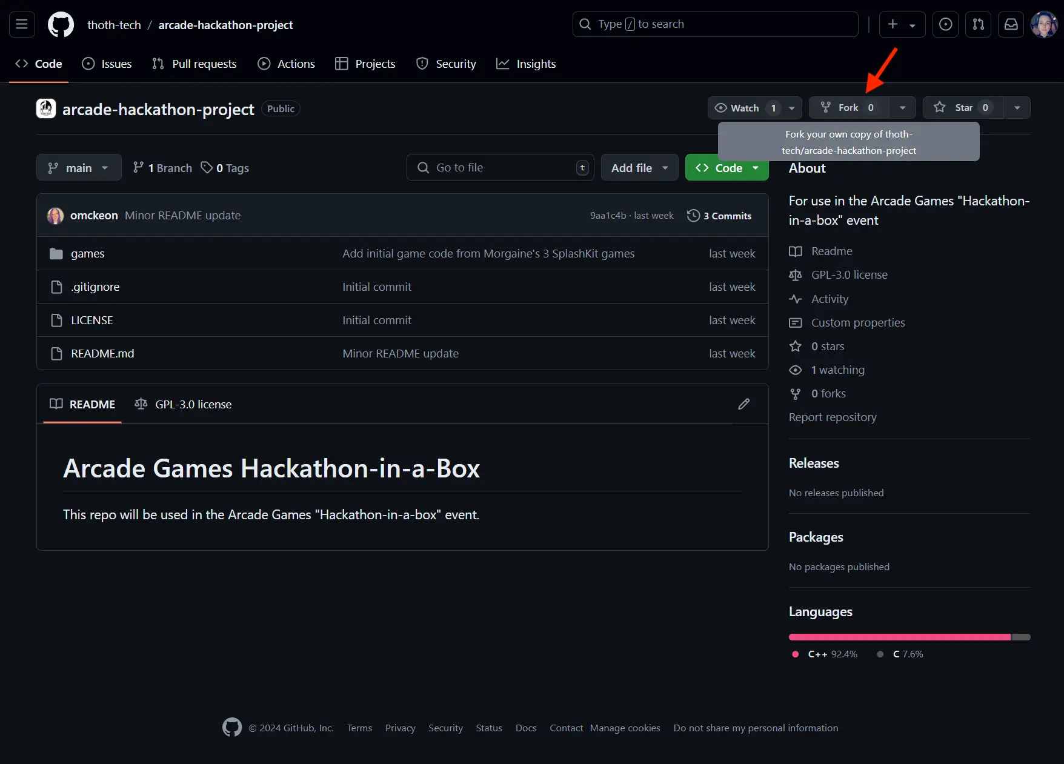Screen dimensions: 1064x764
Task: Open the notifications inbox icon
Action: tap(1011, 24)
